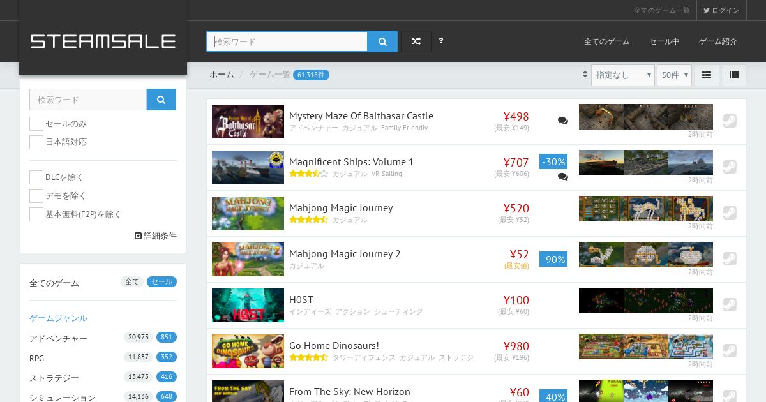Viewport: 766px width, 402px height.
Task: Open Go Home Dinosaurs! title link
Action: 334,346
